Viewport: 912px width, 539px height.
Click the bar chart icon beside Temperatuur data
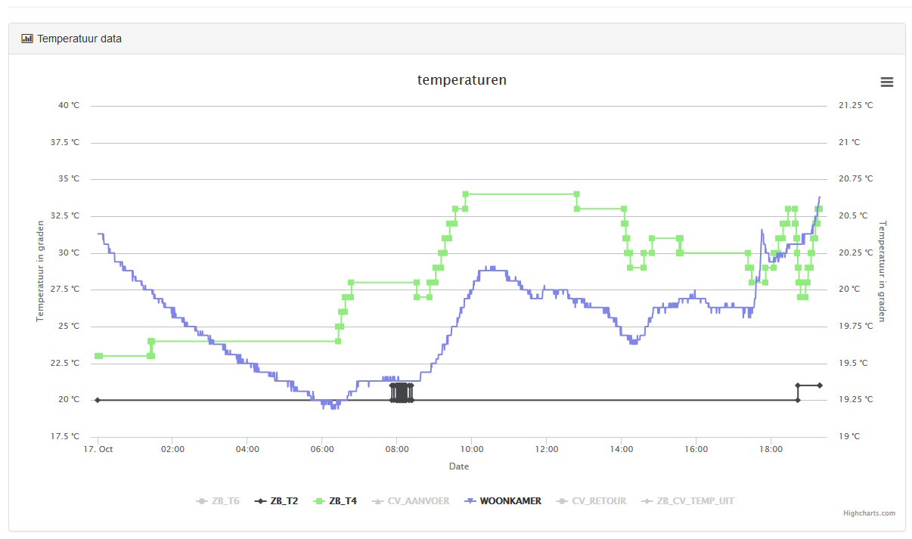(27, 39)
